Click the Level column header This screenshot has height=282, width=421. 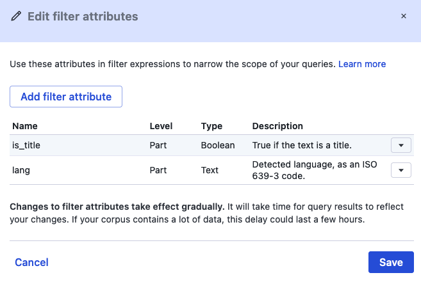tap(161, 126)
